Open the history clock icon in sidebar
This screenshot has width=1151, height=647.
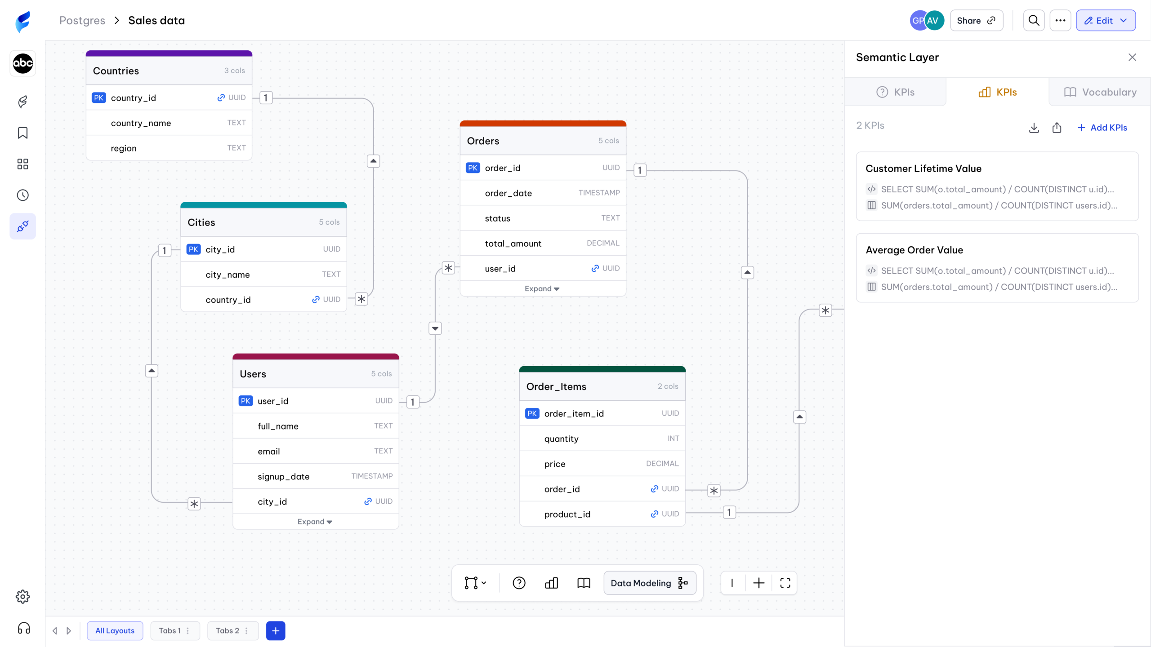pos(22,195)
